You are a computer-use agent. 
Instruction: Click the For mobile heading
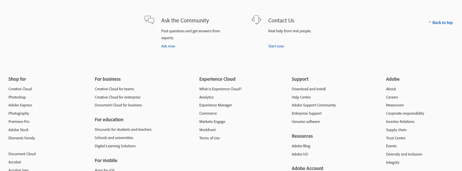(106, 160)
